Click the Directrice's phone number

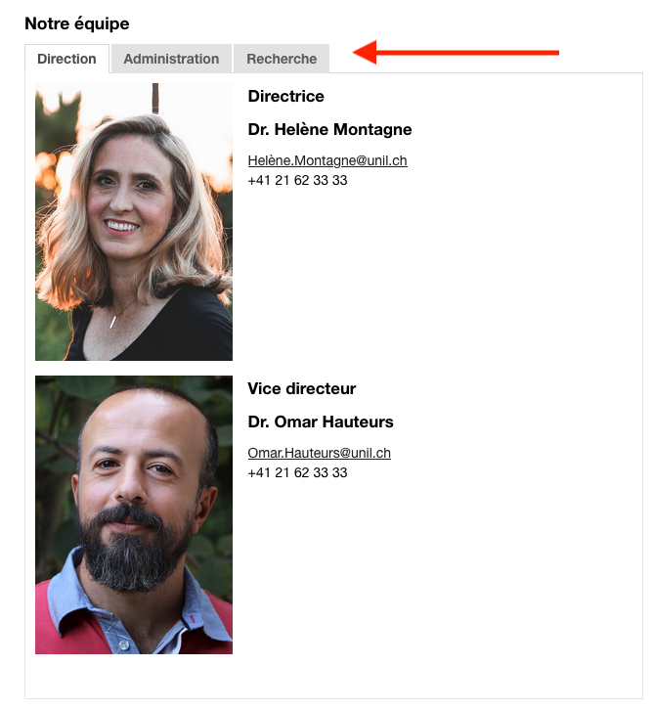(x=297, y=180)
